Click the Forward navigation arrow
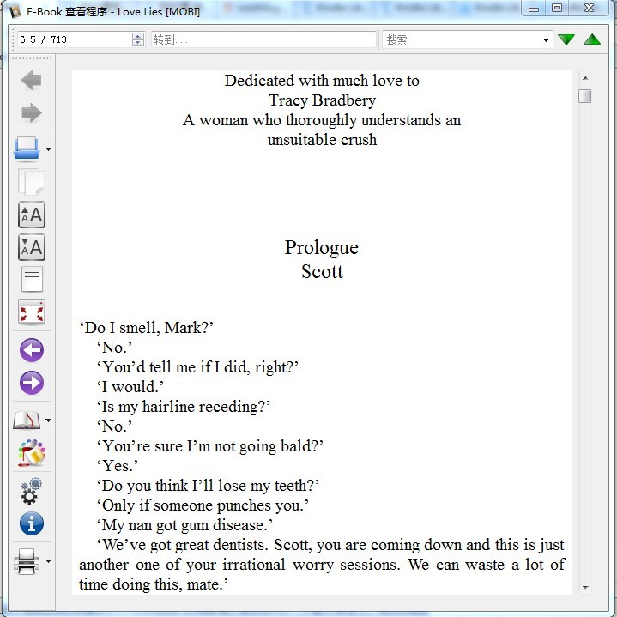The height and width of the screenshot is (617, 617). coord(31,113)
